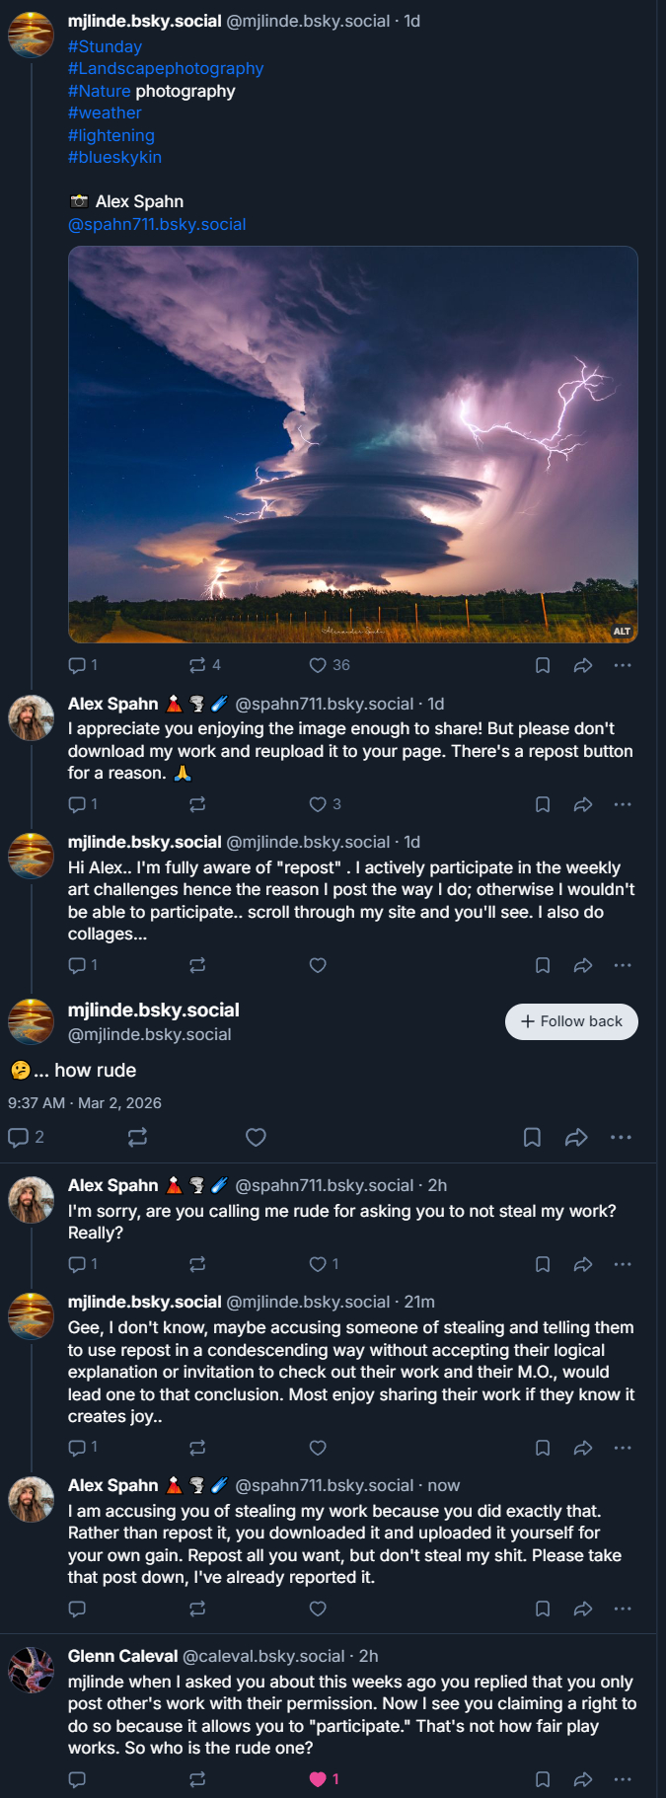666x1798 pixels.
Task: Bookmark the storm photo post
Action: tap(543, 665)
